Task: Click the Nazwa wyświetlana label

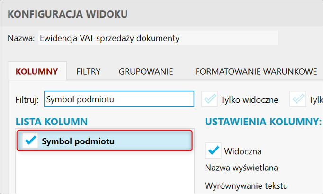Action: (241, 168)
